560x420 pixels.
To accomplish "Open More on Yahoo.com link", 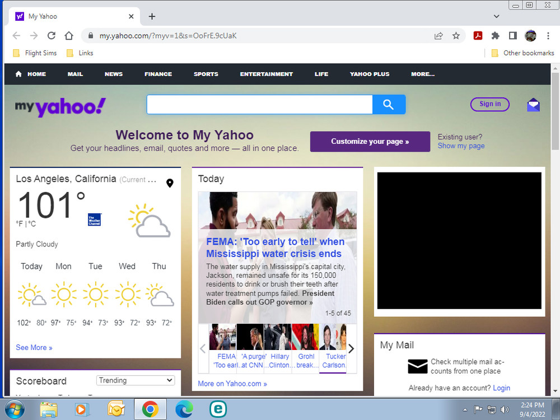I will point(232,384).
